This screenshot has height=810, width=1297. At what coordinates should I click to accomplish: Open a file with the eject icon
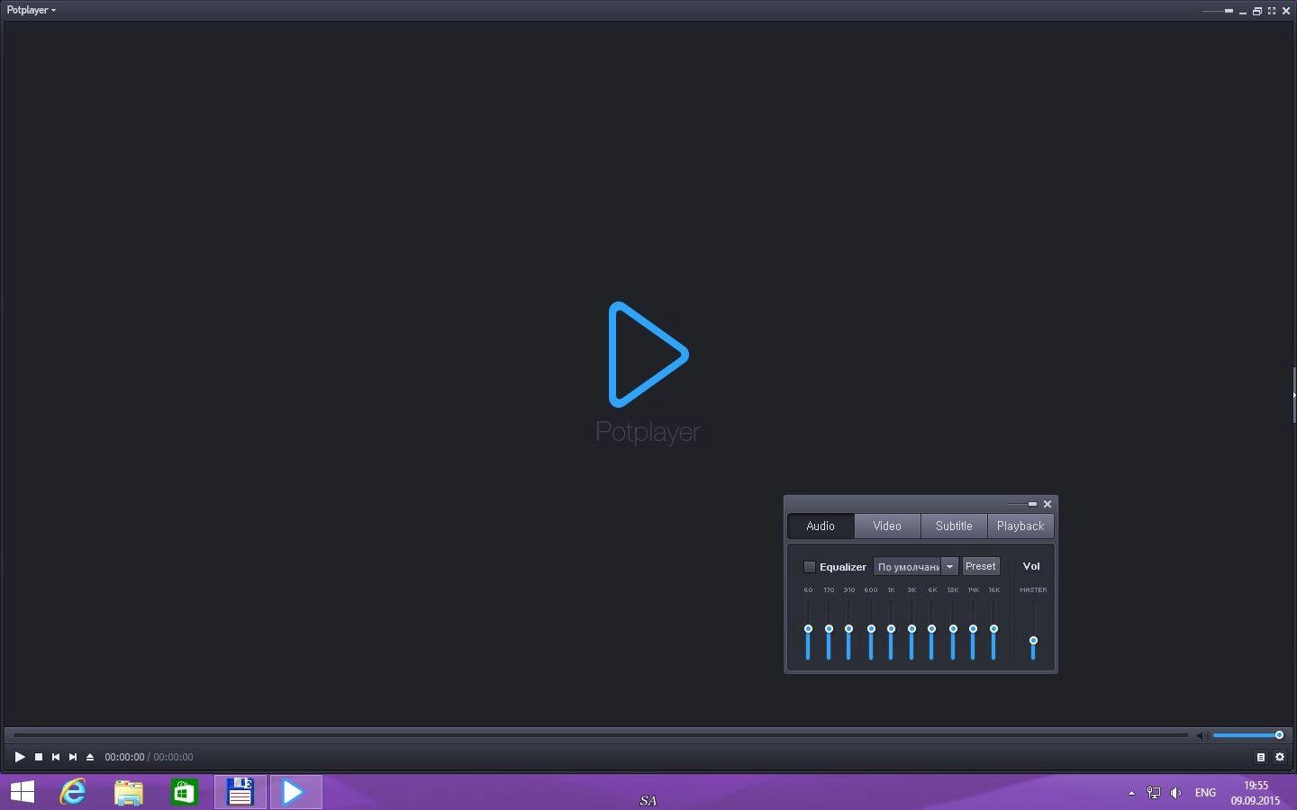90,757
